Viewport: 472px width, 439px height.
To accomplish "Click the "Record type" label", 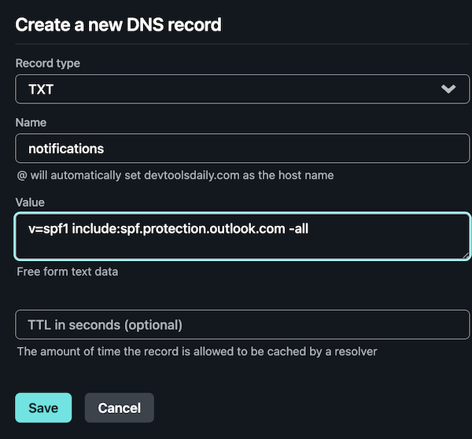I will 48,63.
